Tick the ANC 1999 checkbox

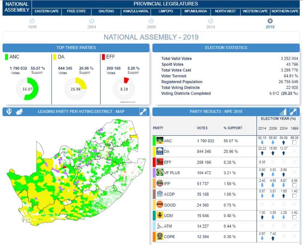pos(294,143)
